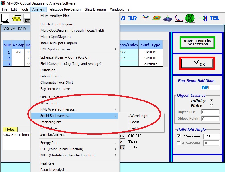Toggle the Y Direction checkbox
Viewport: 225px width, 172px height.
(x=179, y=136)
